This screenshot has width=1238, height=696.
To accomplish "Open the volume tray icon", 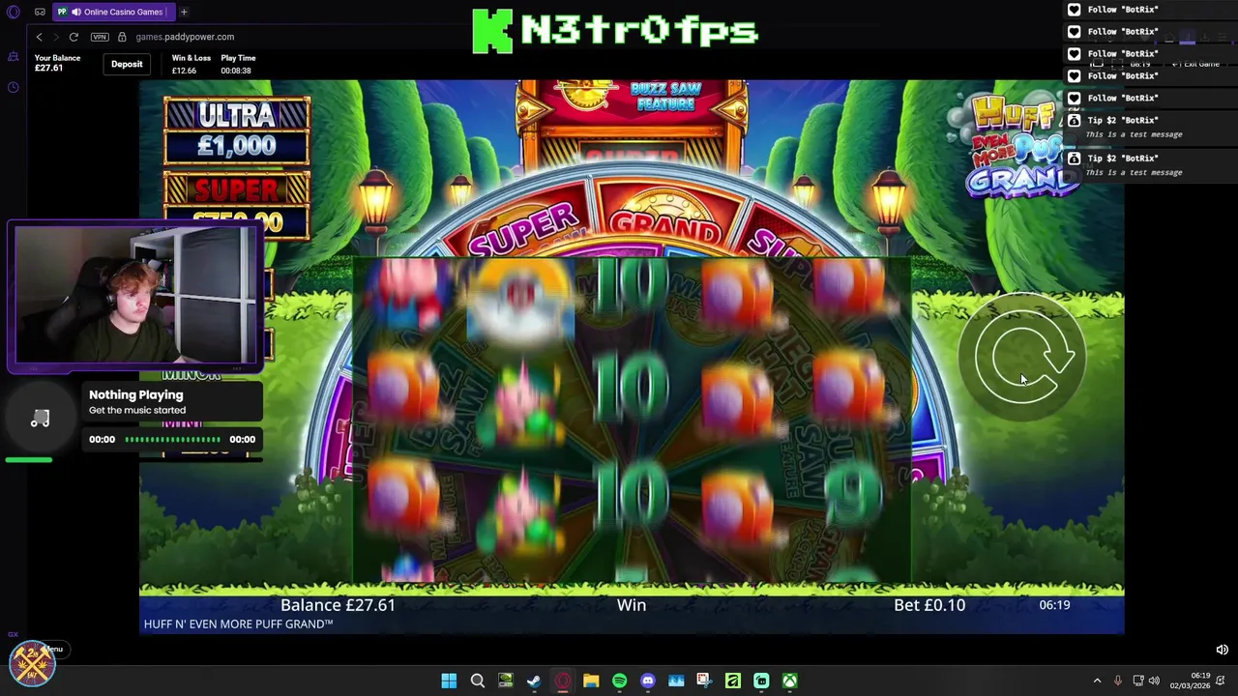I will [x=1154, y=681].
